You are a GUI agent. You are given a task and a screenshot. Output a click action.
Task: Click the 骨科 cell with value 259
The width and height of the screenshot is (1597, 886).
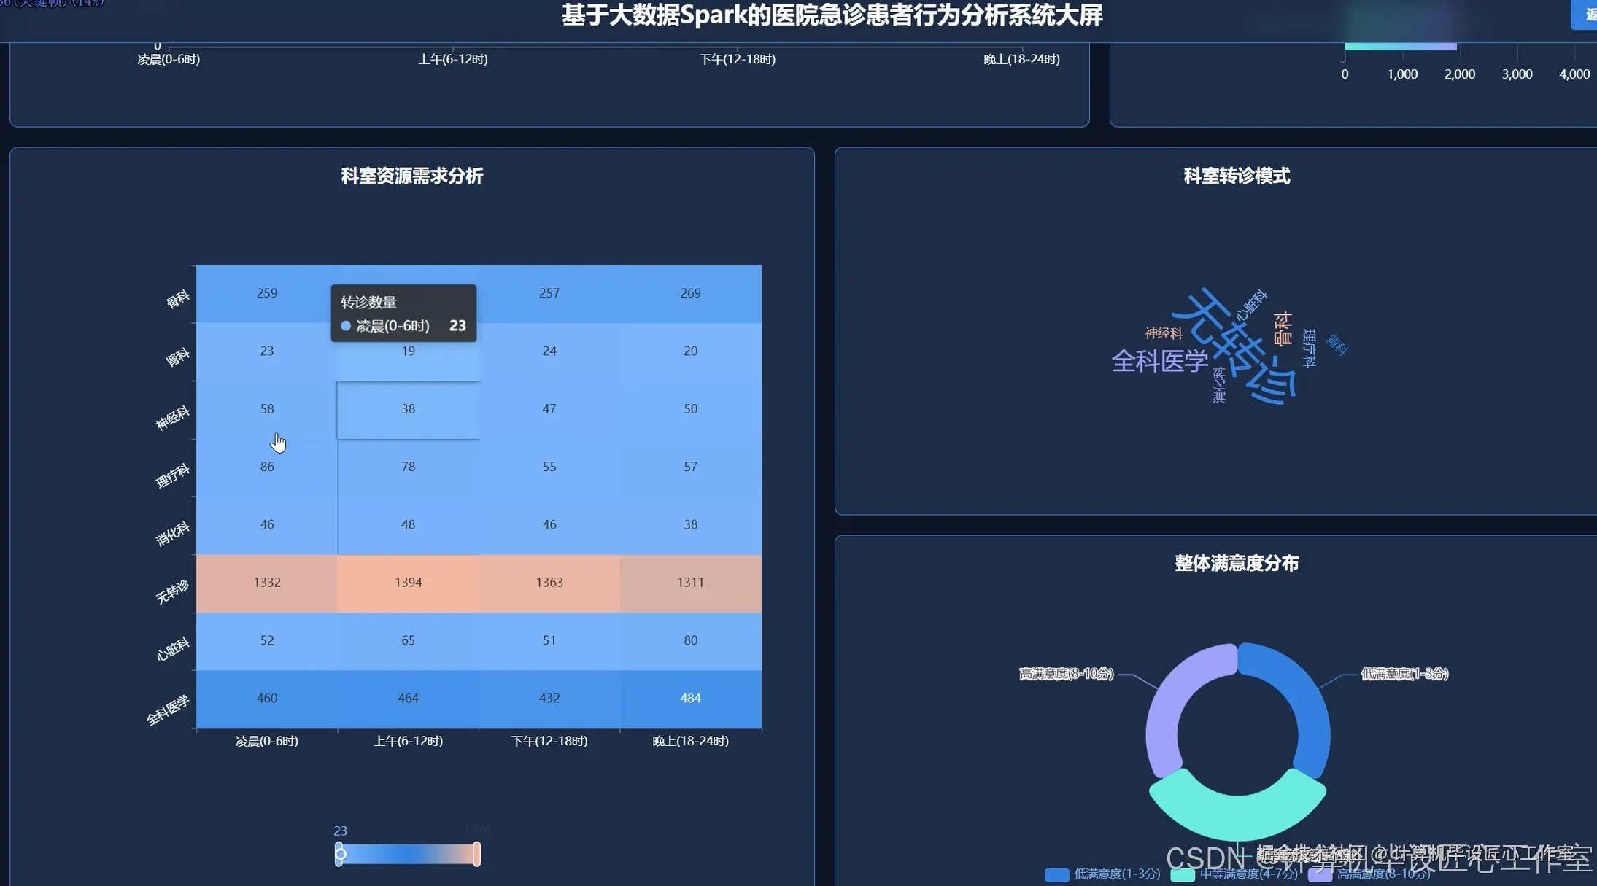pyautogui.click(x=267, y=292)
